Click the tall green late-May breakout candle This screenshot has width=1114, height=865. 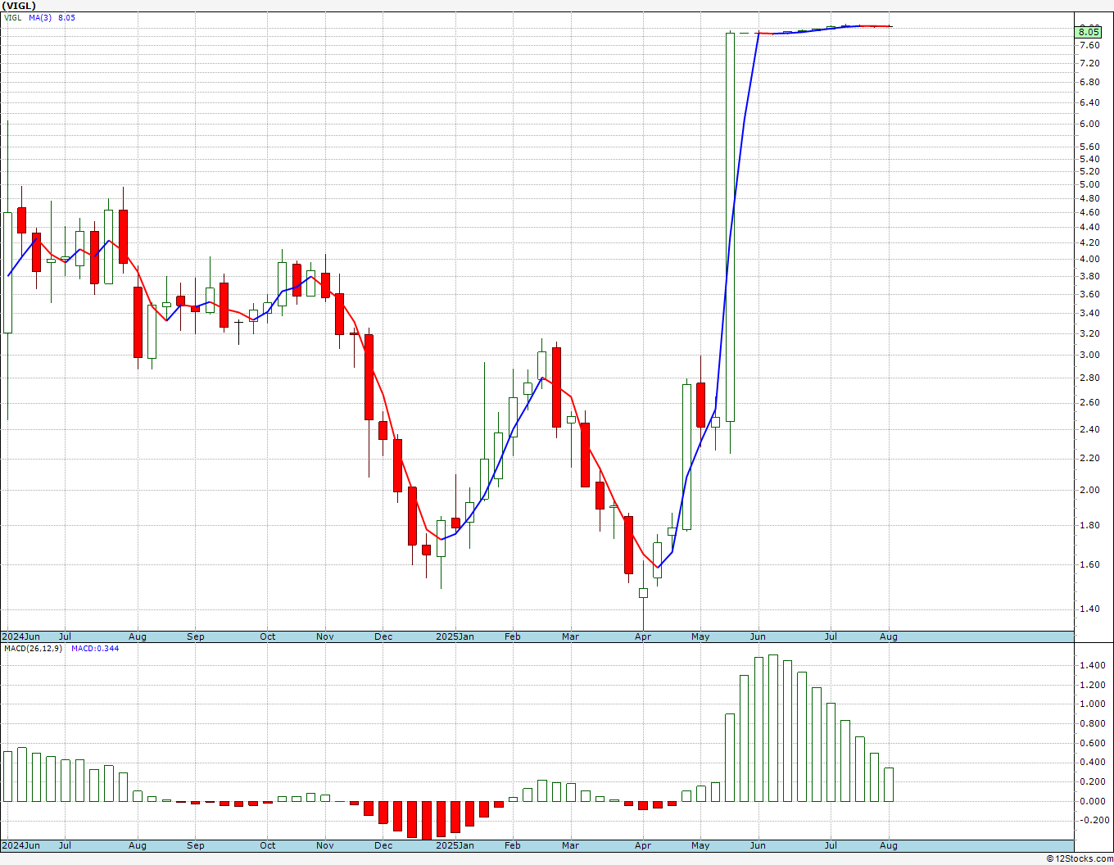tap(730, 227)
